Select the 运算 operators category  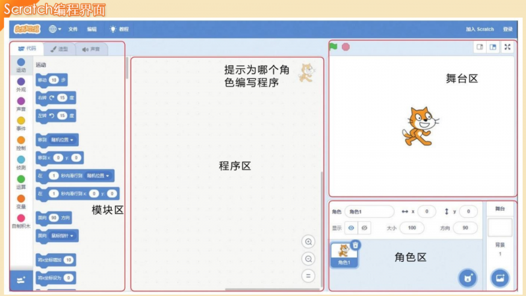(21, 182)
